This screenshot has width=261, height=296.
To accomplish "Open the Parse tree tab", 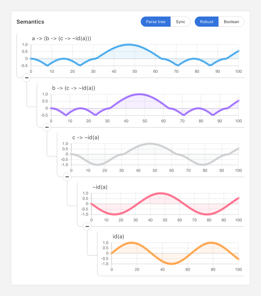I will [156, 22].
